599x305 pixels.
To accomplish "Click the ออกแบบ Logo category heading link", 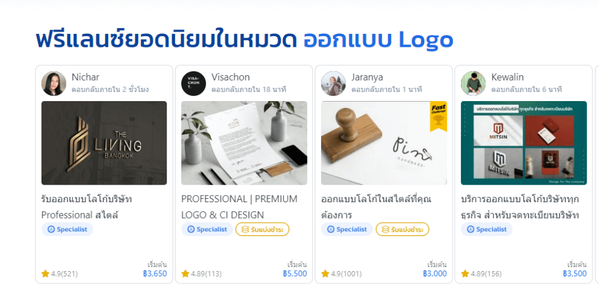I will click(378, 39).
